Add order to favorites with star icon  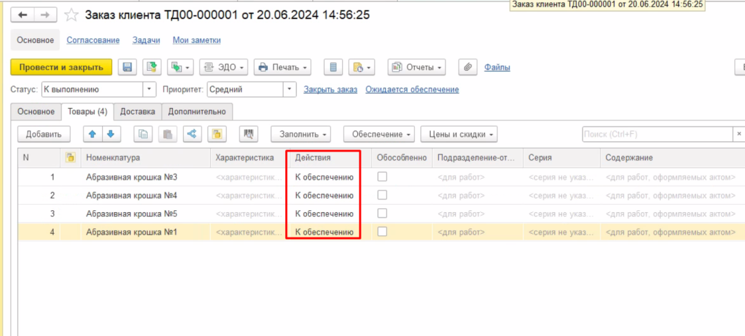pyautogui.click(x=71, y=14)
